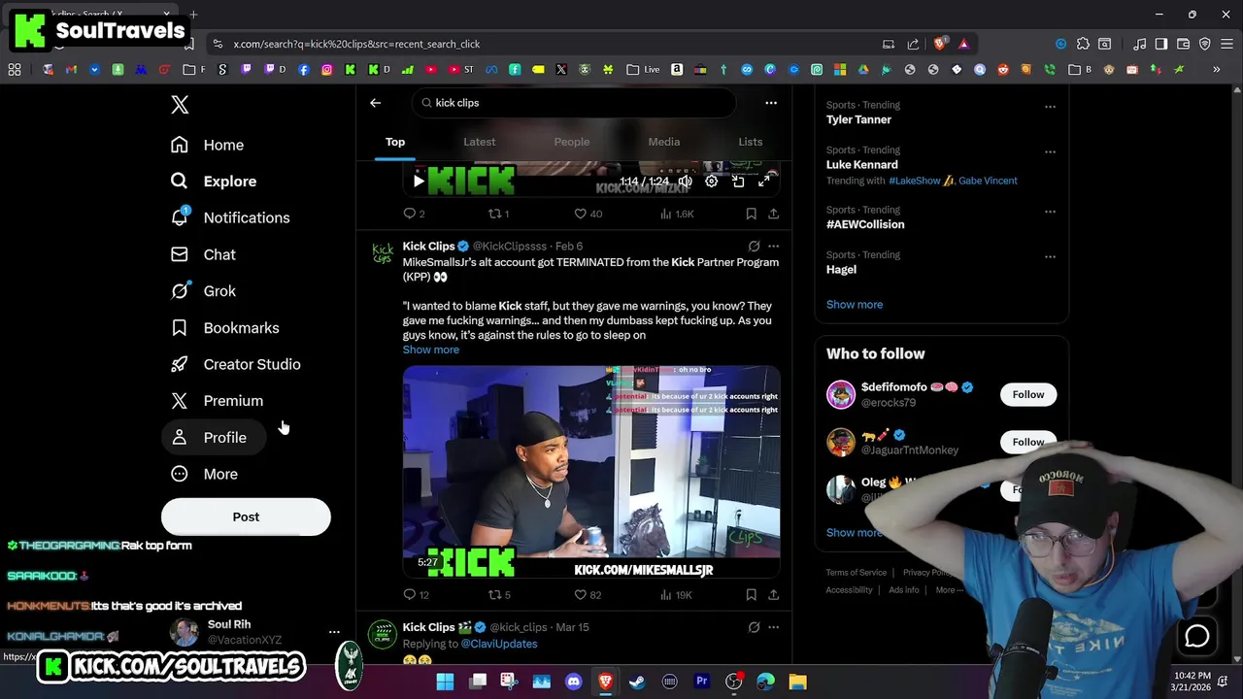Open options for the Luke Kennard trend
1243x699 pixels.
(x=1050, y=151)
